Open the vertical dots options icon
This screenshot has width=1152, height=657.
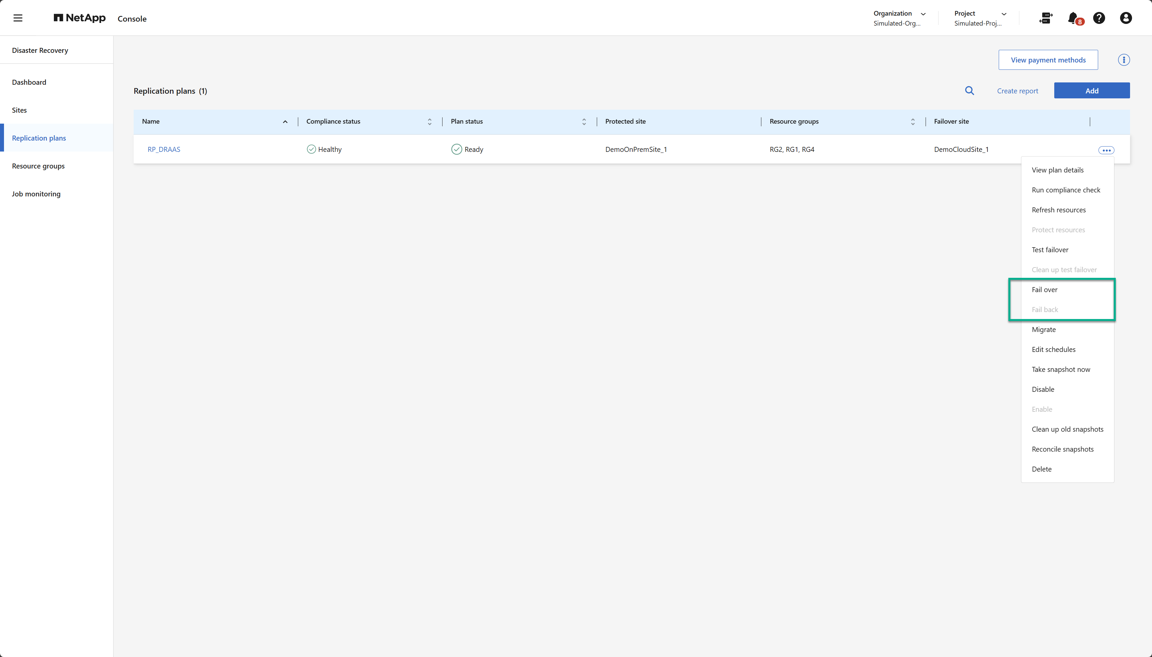tap(1123, 60)
